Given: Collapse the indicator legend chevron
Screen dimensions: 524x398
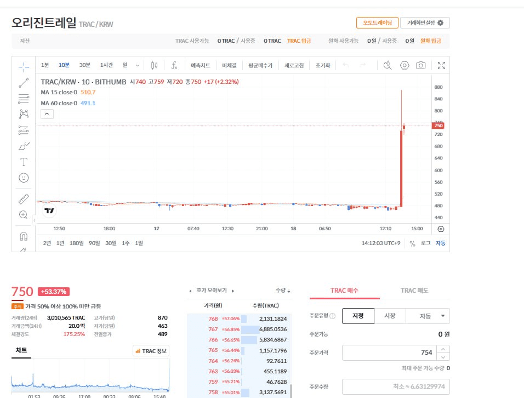Looking at the screenshot, I should 47,114.
